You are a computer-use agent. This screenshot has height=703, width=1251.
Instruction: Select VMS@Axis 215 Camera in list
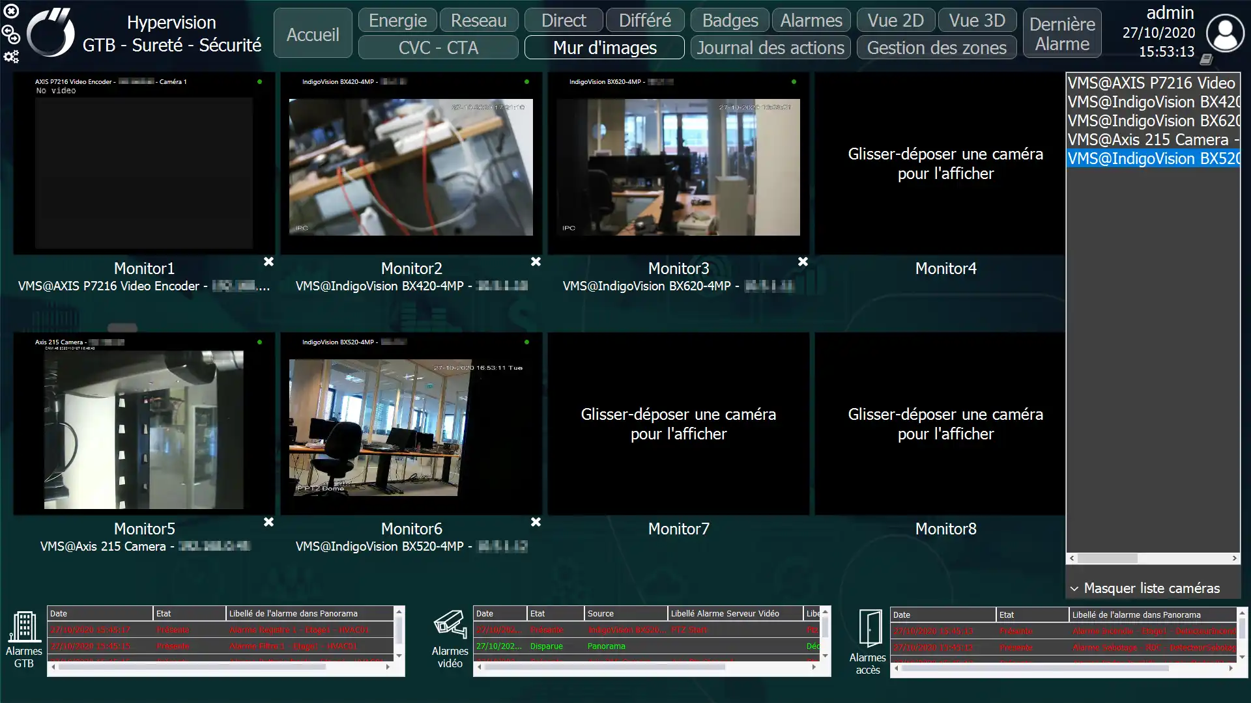tap(1153, 139)
